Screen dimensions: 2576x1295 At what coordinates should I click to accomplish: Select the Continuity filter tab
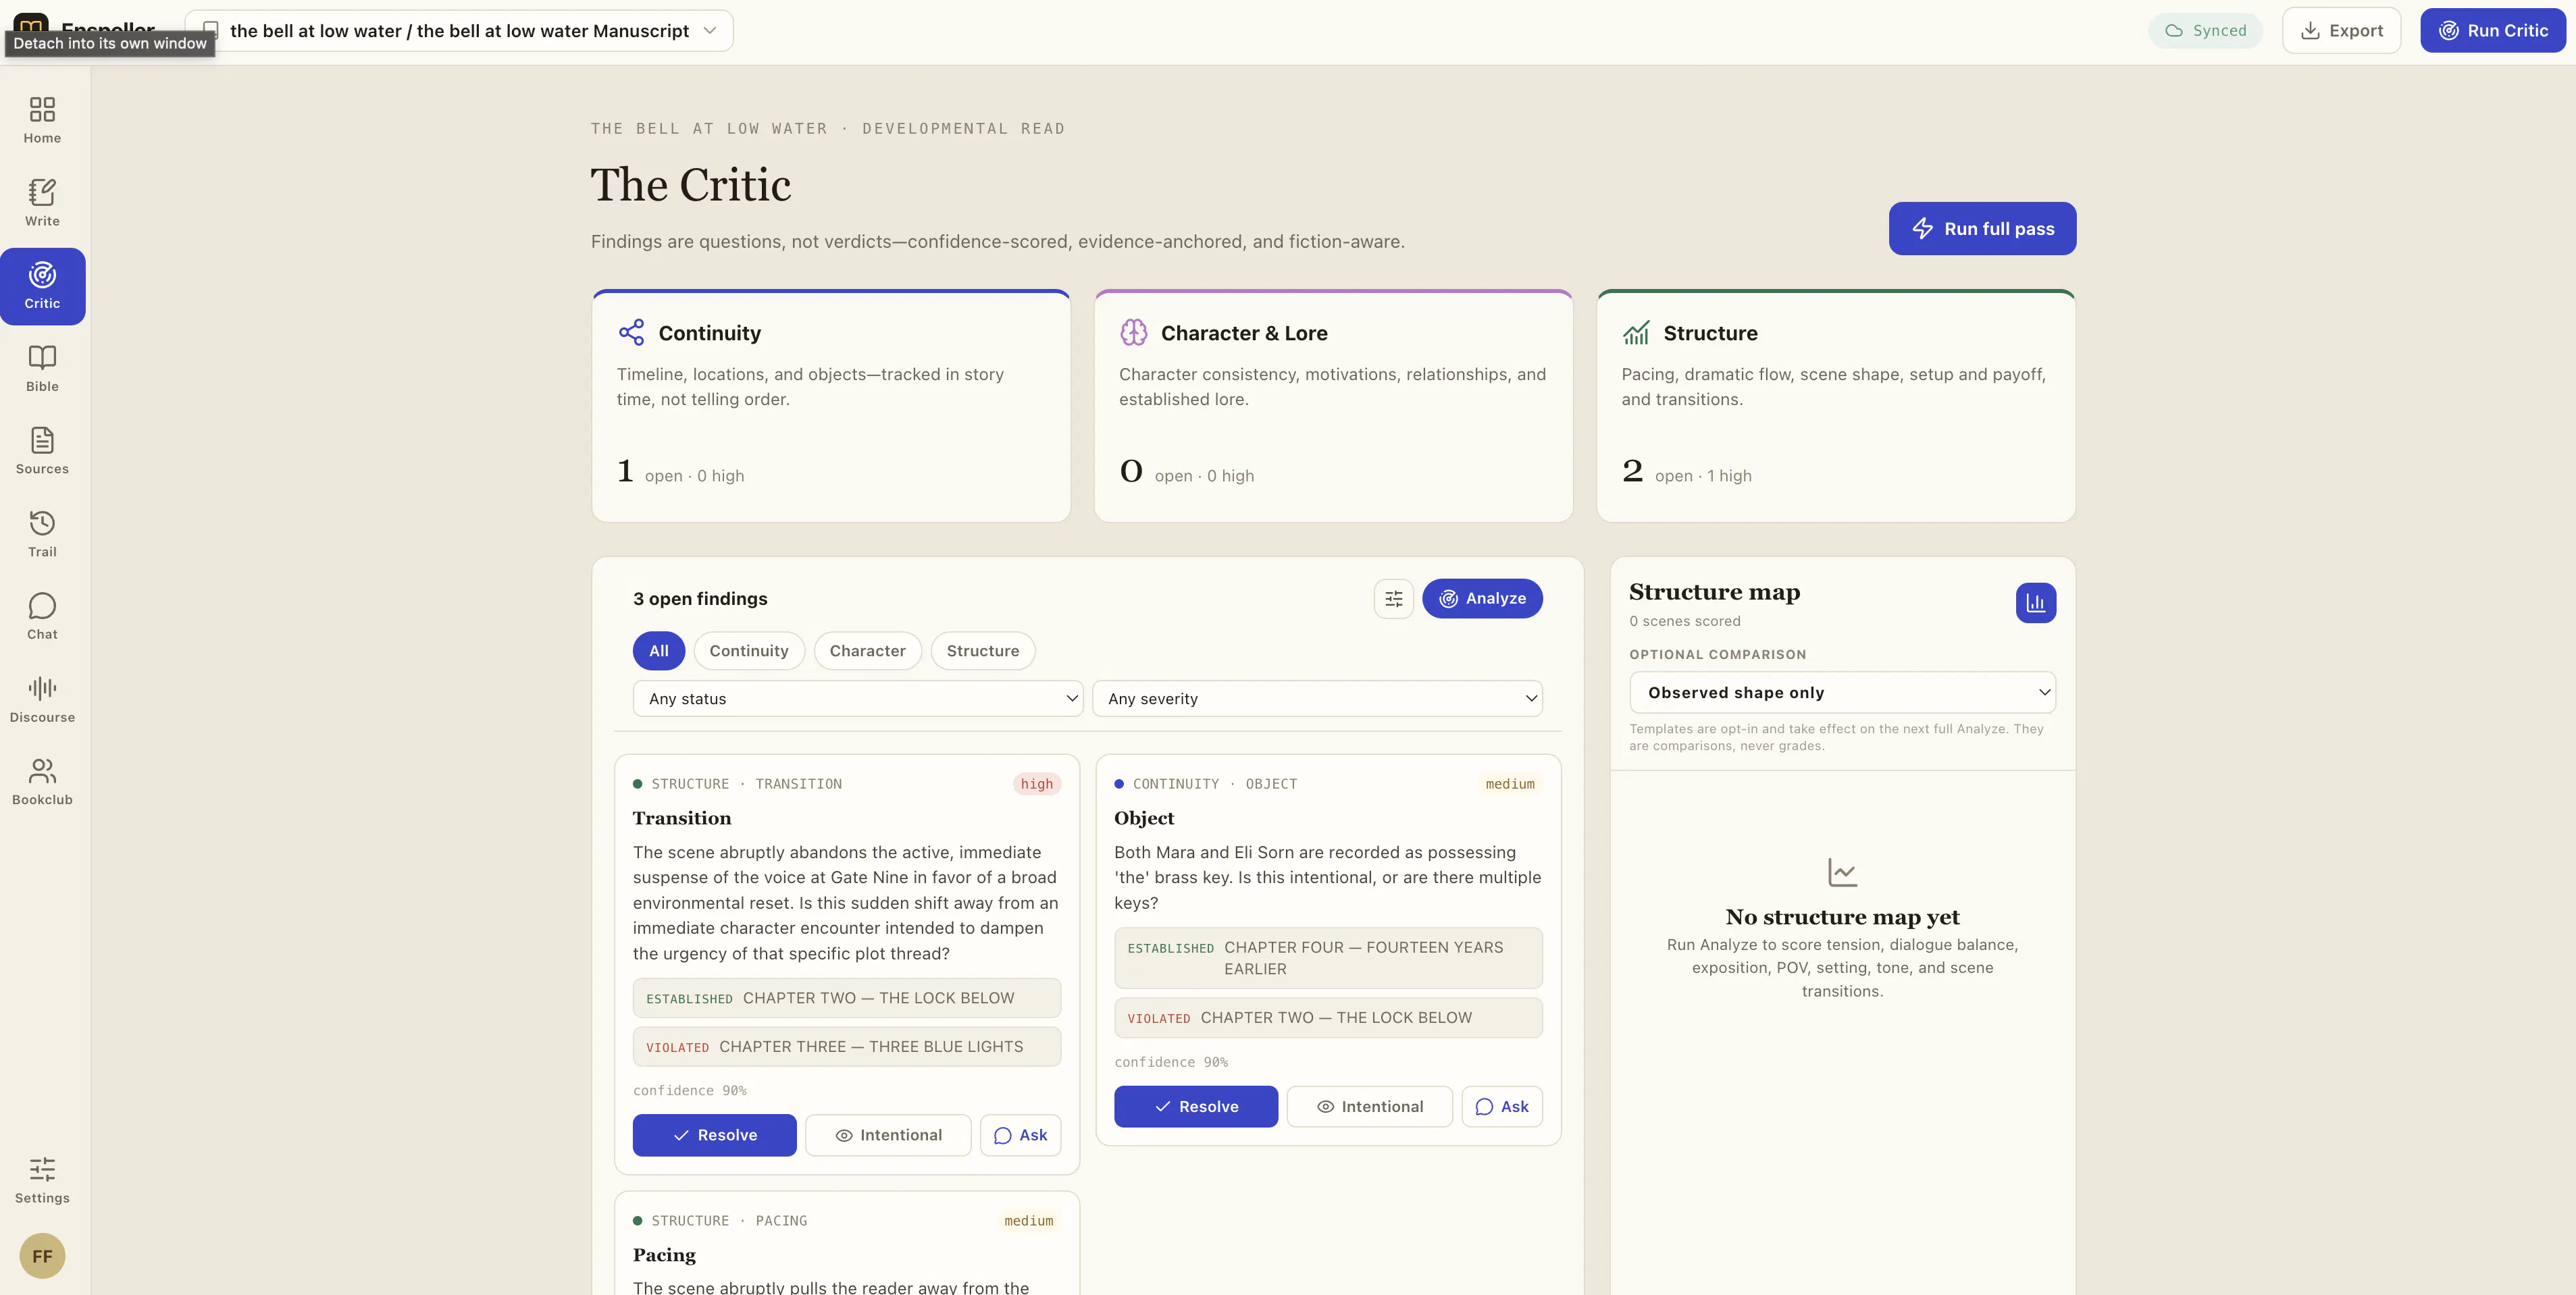coord(749,651)
